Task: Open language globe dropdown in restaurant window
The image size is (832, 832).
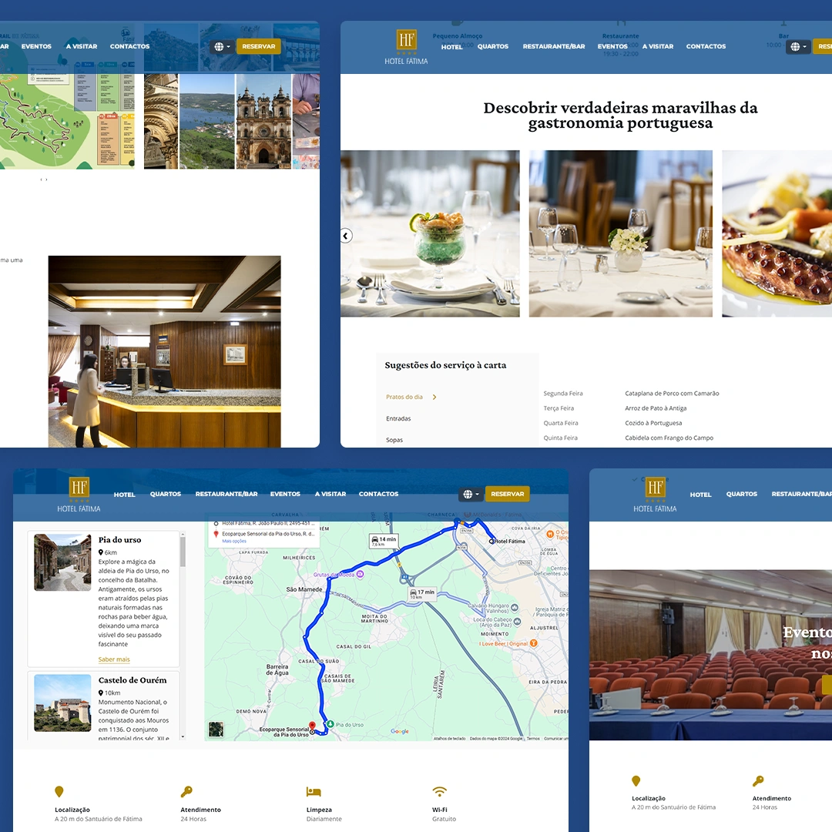Action: pyautogui.click(x=798, y=47)
